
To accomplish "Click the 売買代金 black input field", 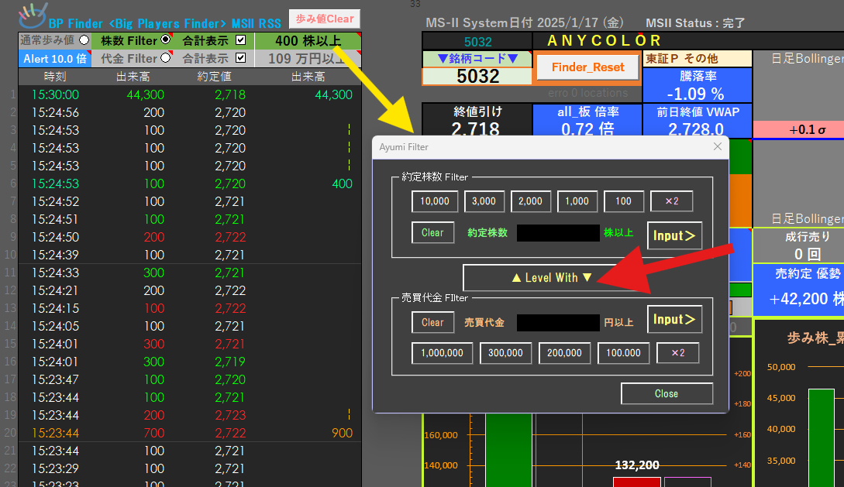I will [558, 322].
